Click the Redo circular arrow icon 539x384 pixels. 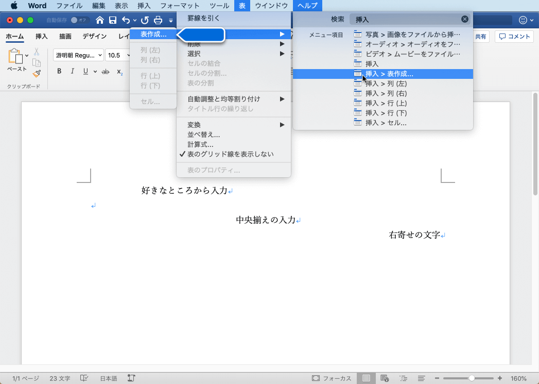point(145,20)
